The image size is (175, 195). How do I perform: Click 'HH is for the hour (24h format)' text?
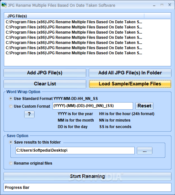click(x=127, y=114)
